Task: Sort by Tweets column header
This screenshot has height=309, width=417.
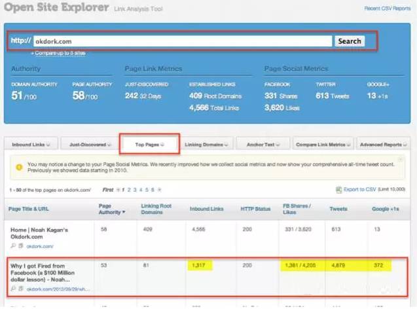Action: click(x=338, y=209)
